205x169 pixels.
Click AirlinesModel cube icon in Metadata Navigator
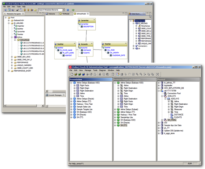pyautogui.click(x=18, y=40)
